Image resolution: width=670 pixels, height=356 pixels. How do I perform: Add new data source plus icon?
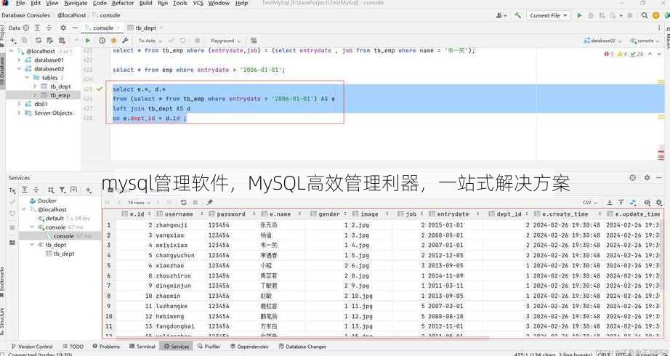point(13,41)
